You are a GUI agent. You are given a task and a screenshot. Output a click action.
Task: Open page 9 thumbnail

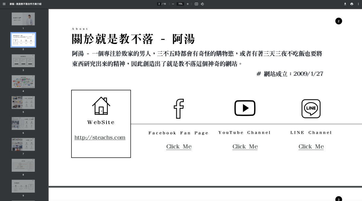(23, 186)
